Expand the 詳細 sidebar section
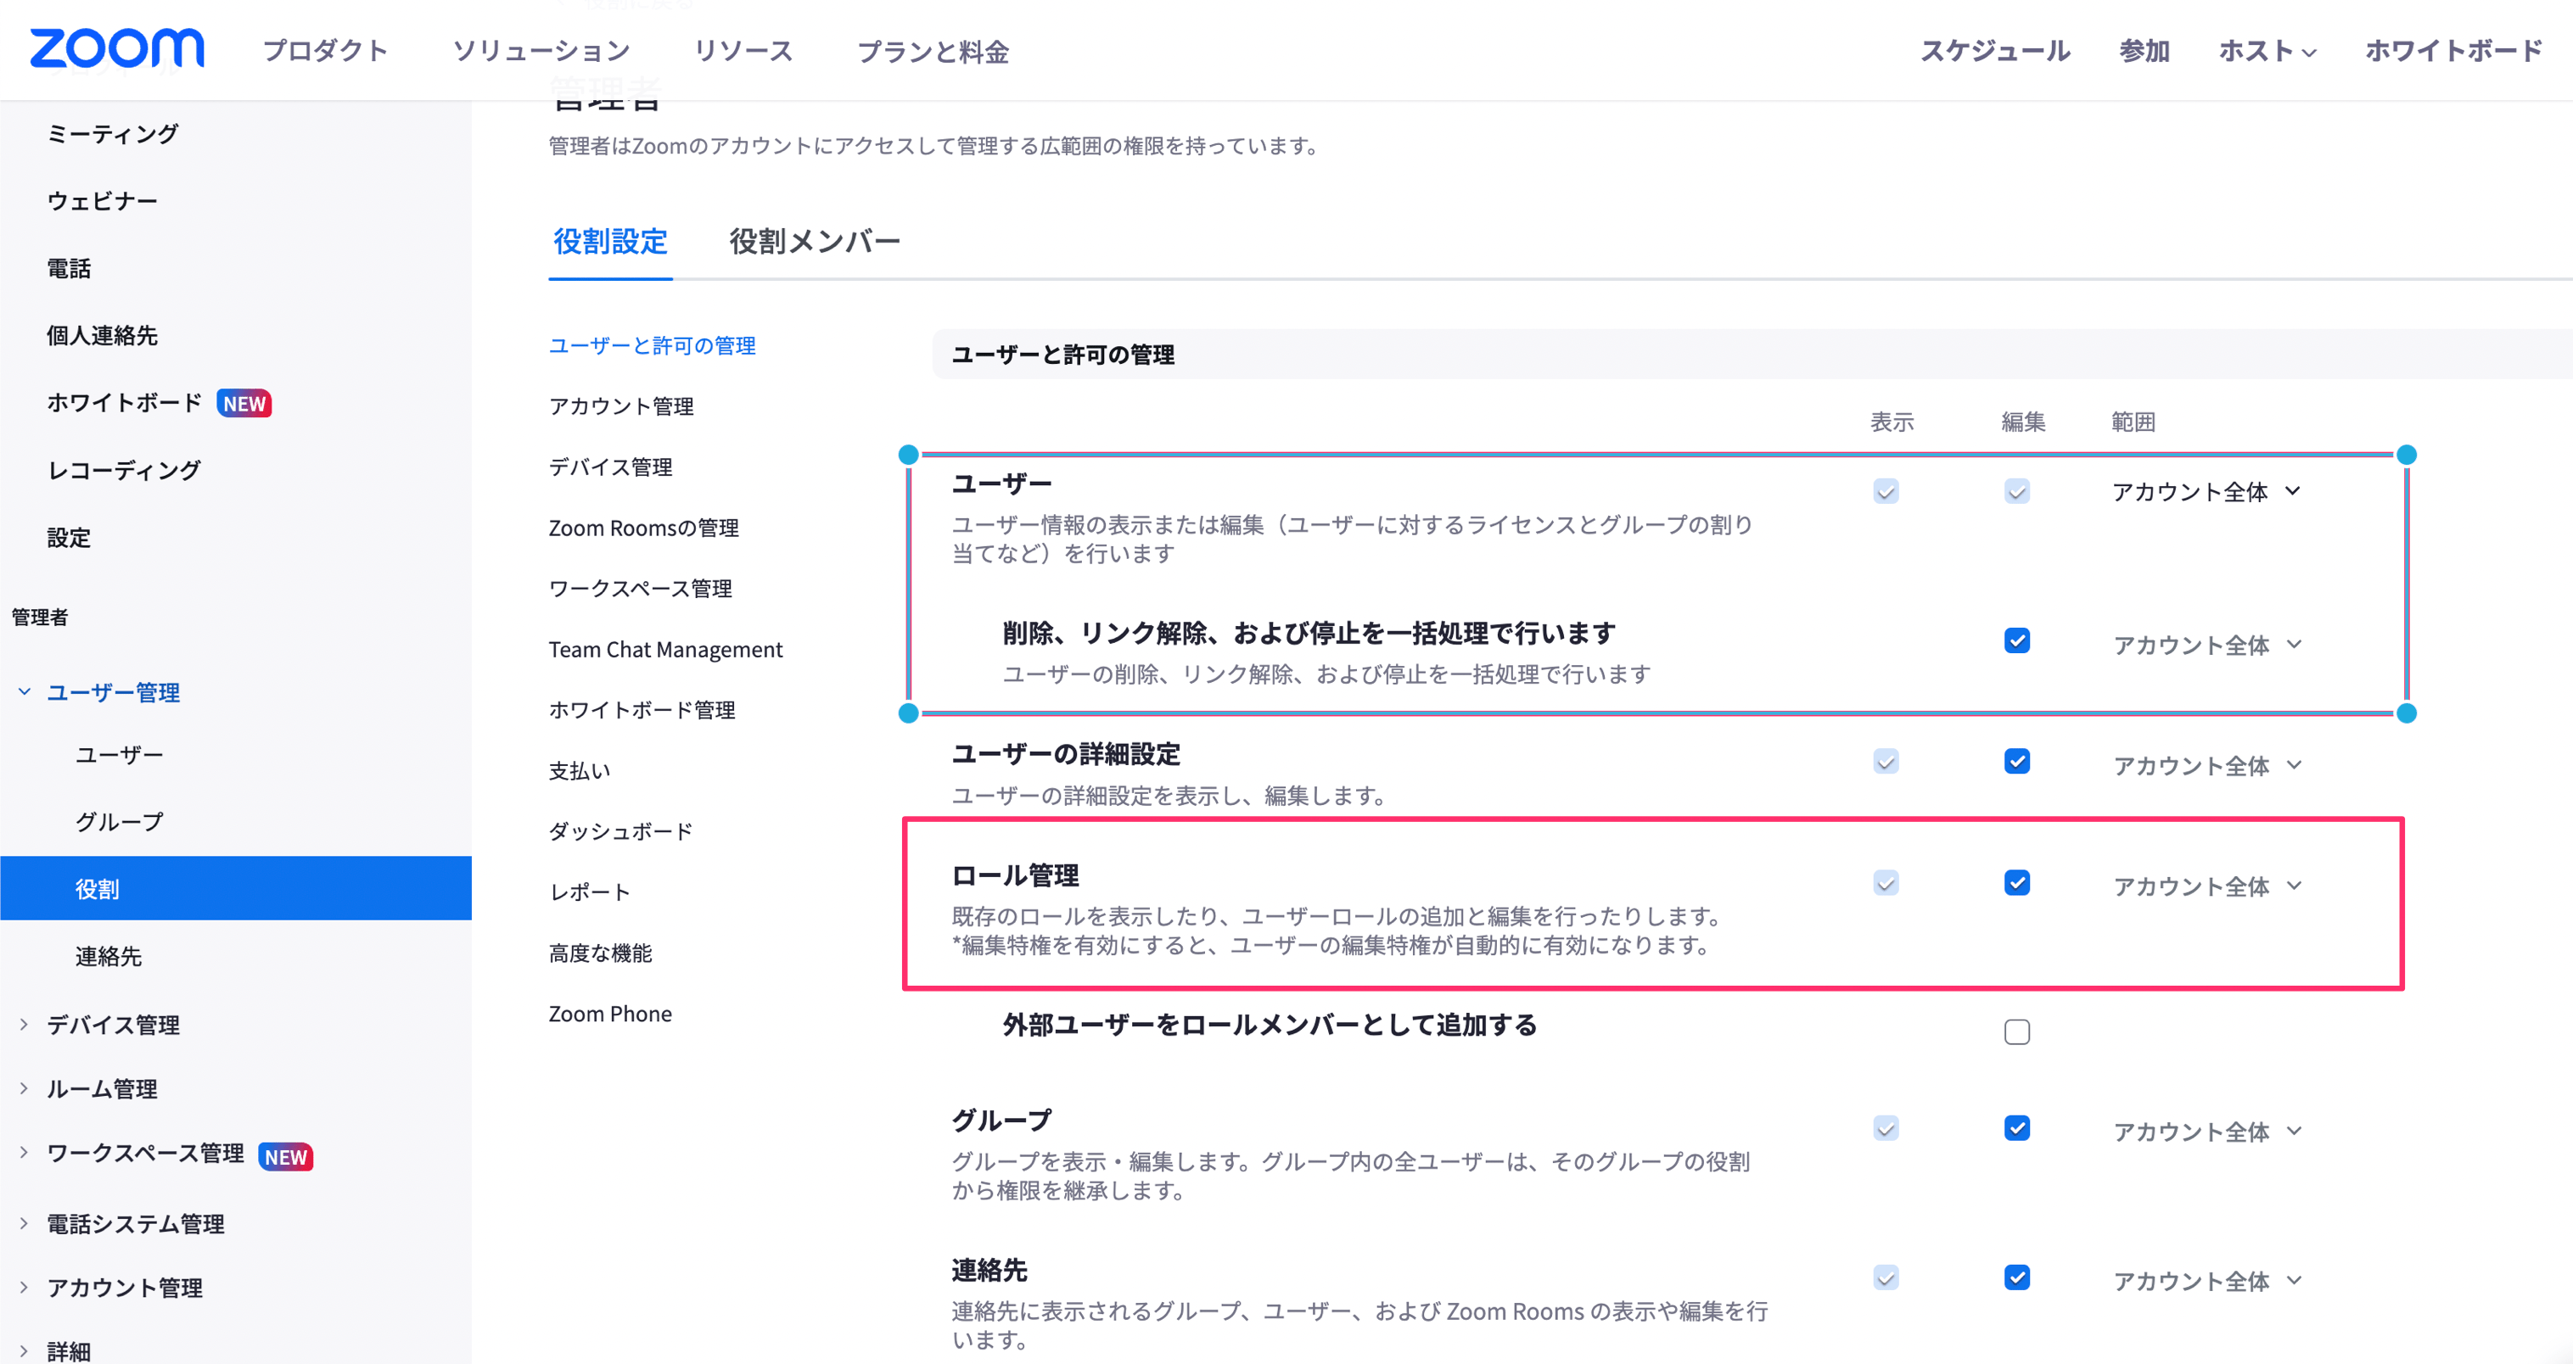2573x1364 pixels. (x=24, y=1351)
